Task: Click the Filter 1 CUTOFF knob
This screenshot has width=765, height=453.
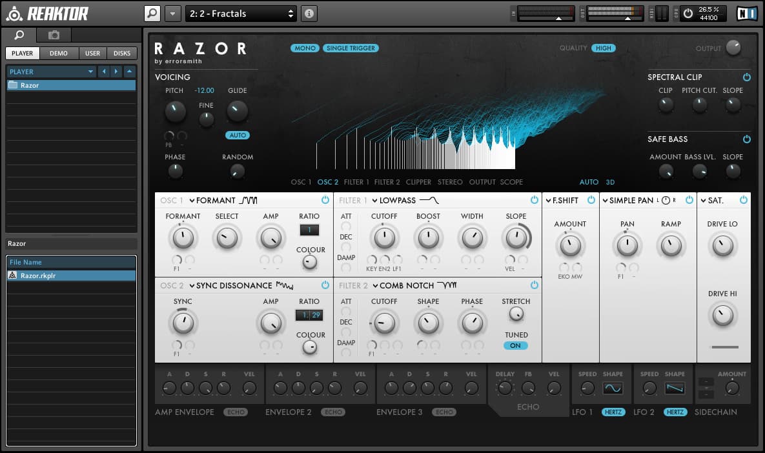Action: pyautogui.click(x=384, y=238)
